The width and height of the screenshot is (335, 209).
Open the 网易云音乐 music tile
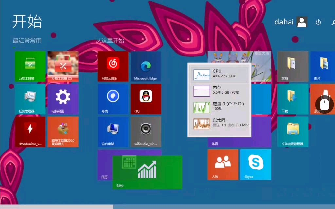[x=113, y=66]
